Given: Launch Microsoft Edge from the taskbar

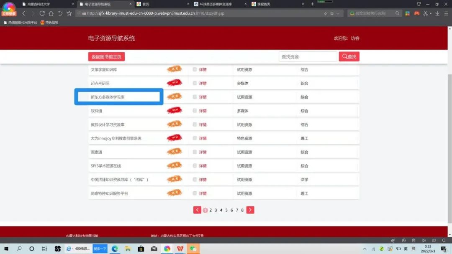Looking at the screenshot, I should [115, 249].
